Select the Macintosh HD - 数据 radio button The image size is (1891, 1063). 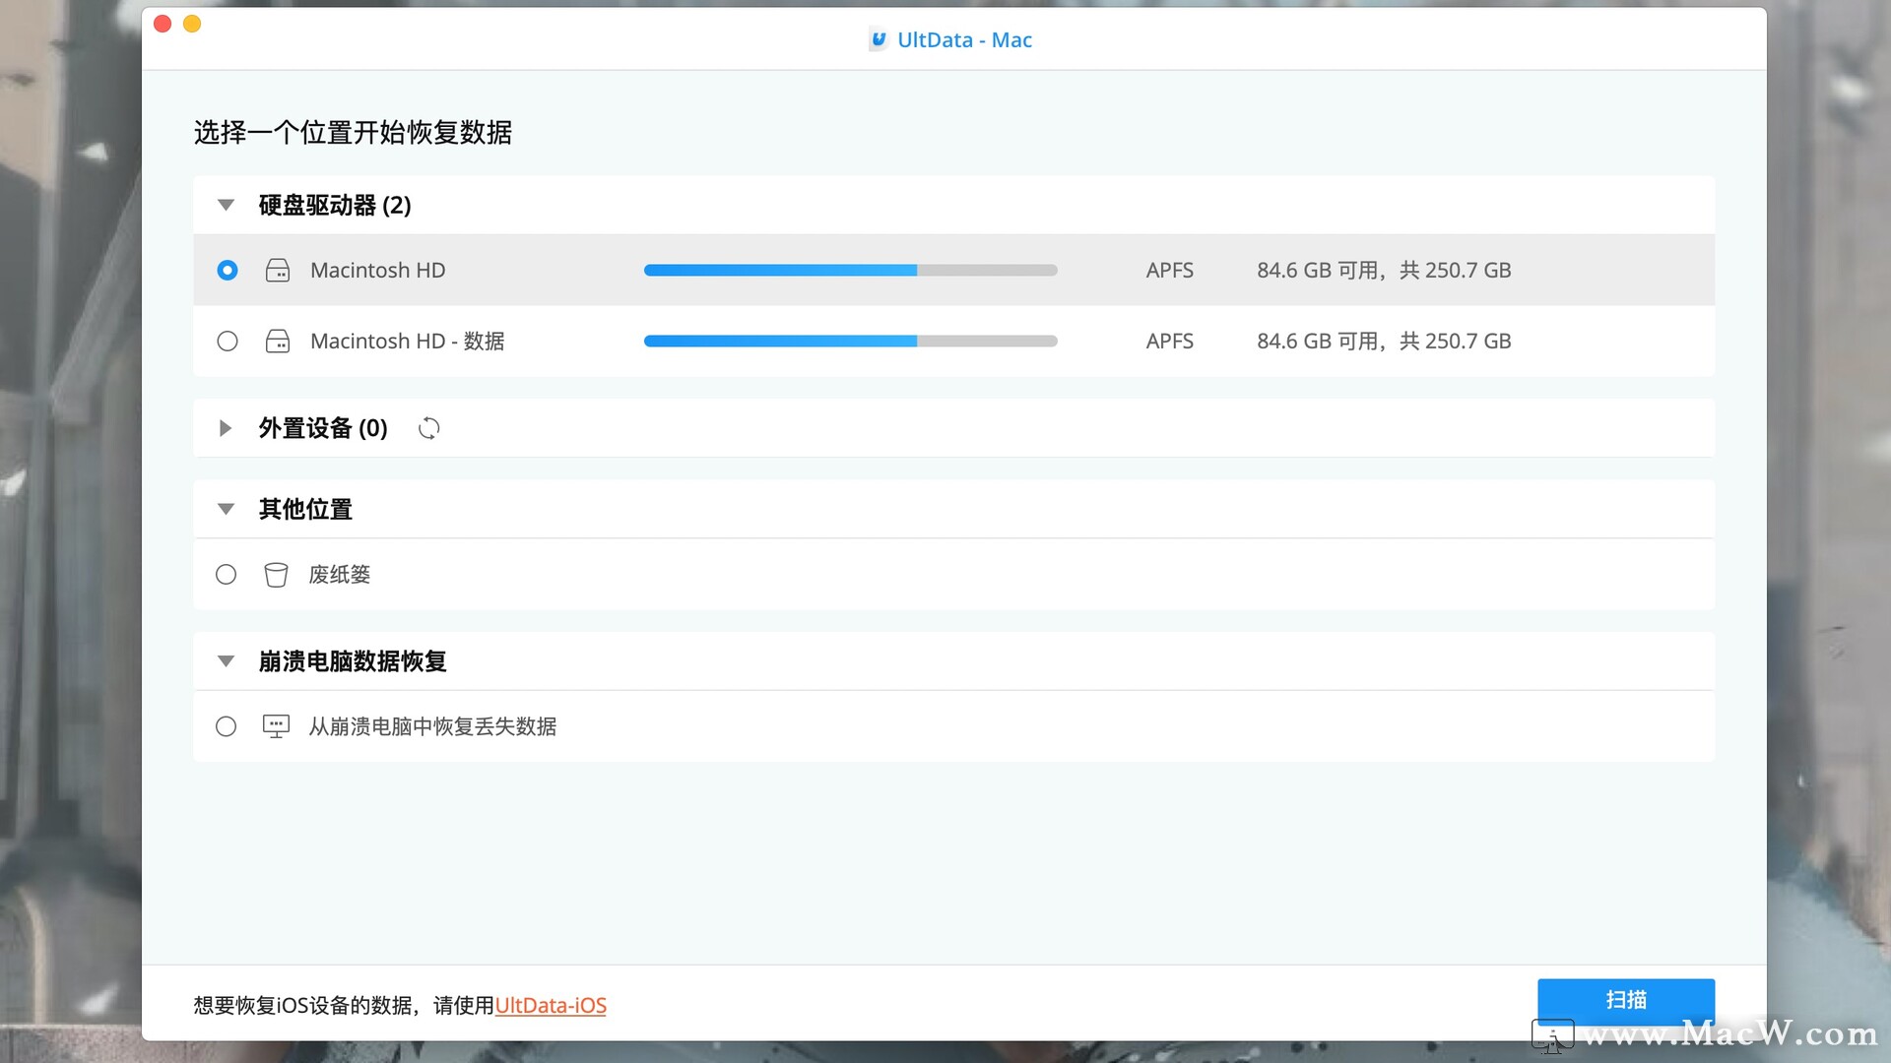pos(228,342)
